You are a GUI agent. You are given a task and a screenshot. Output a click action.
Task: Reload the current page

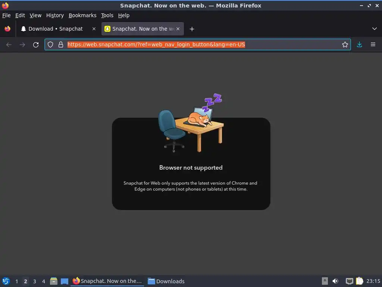point(36,45)
